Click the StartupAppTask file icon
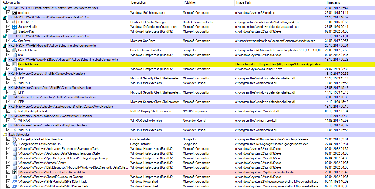Screen dimensions: 375x189 [15, 149]
